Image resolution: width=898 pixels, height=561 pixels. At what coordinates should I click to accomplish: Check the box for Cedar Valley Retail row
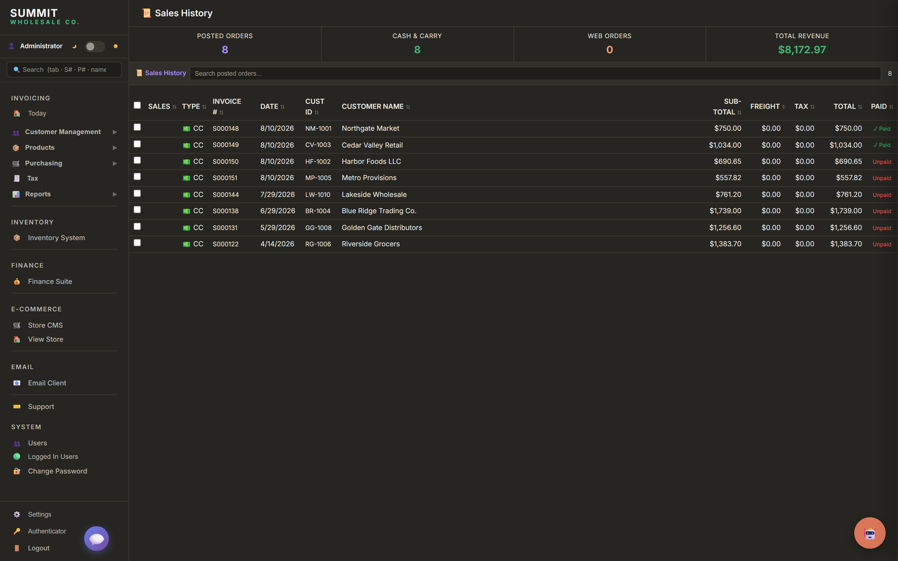click(137, 144)
